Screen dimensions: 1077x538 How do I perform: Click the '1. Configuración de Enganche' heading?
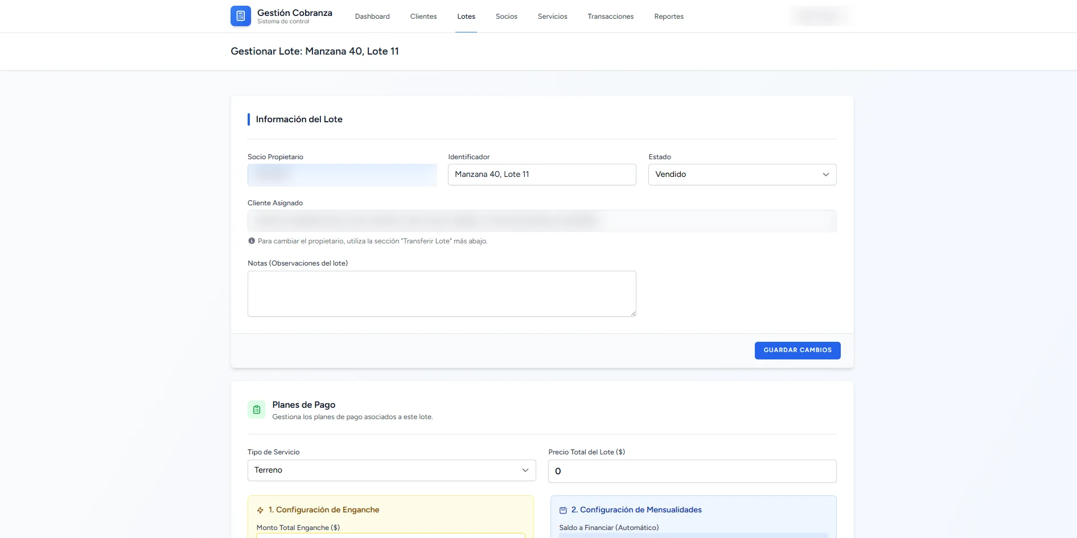click(324, 510)
